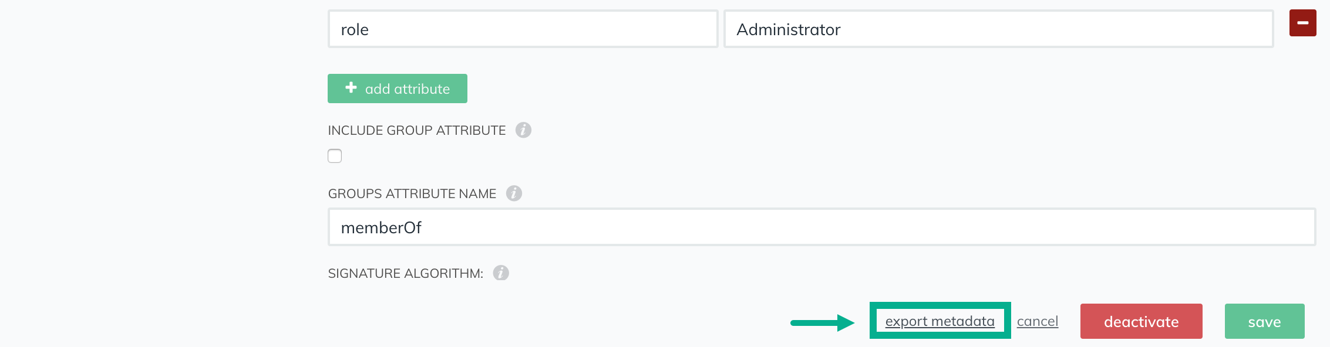Open info tooltip for Include Group Attribute
Image resolution: width=1330 pixels, height=347 pixels.
point(523,130)
